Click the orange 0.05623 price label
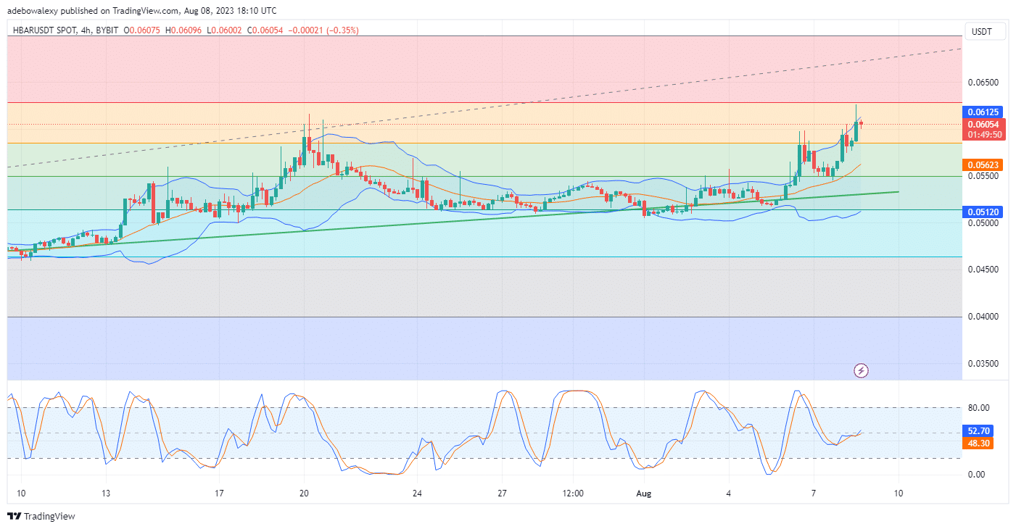The width and height of the screenshot is (1016, 529). tap(983, 164)
